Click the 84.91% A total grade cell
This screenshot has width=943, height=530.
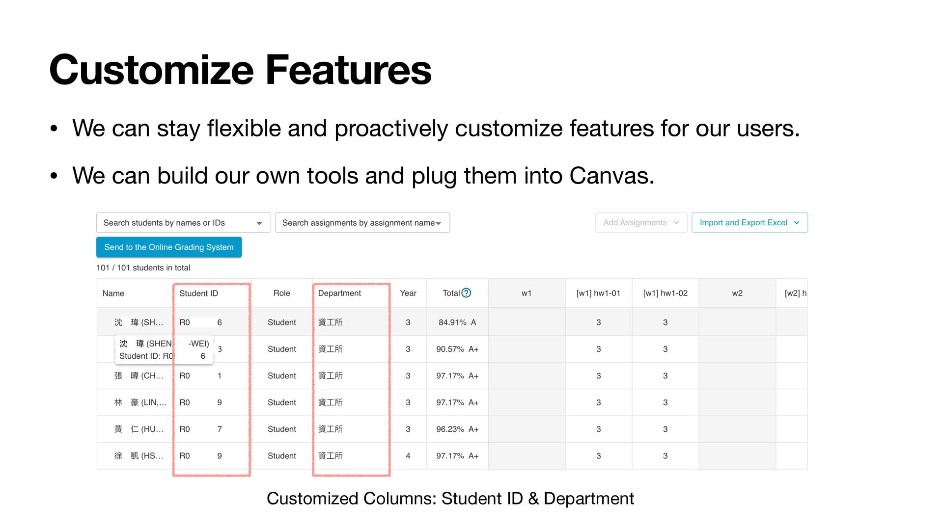pyautogui.click(x=457, y=322)
